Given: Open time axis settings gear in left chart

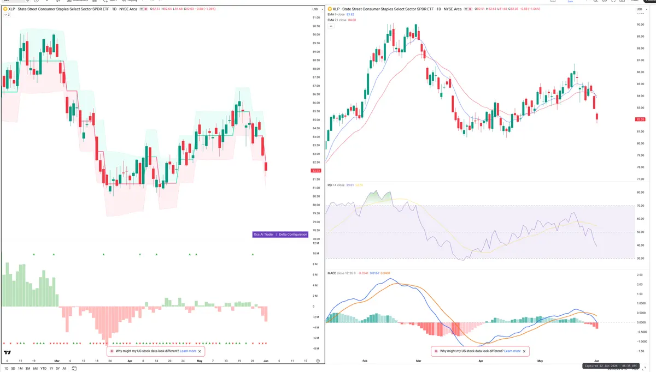Looking at the screenshot, I should point(318,361).
